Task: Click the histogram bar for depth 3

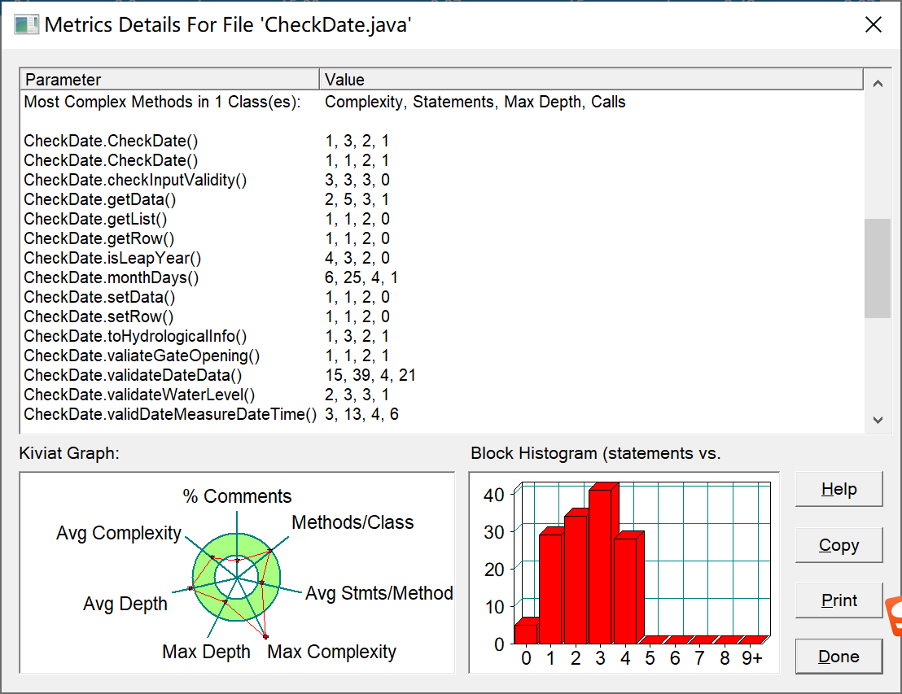Action: [601, 566]
